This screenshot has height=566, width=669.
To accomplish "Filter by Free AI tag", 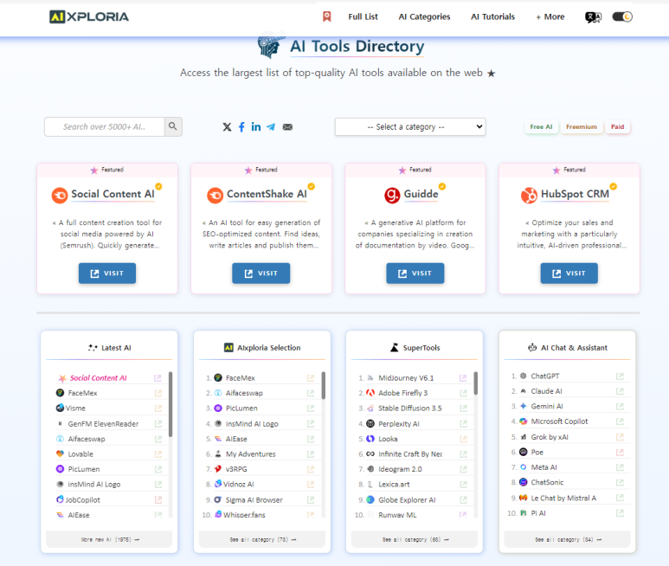I will click(x=541, y=126).
